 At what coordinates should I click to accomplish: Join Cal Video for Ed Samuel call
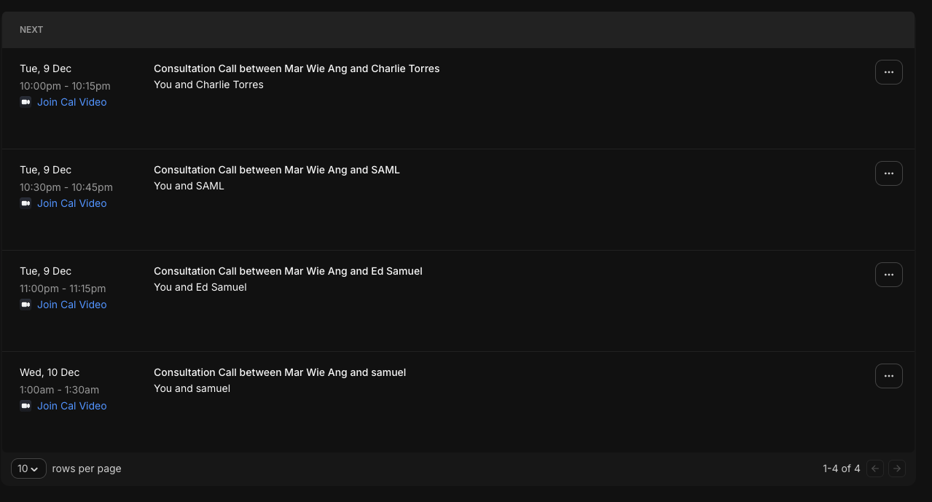[71, 305]
